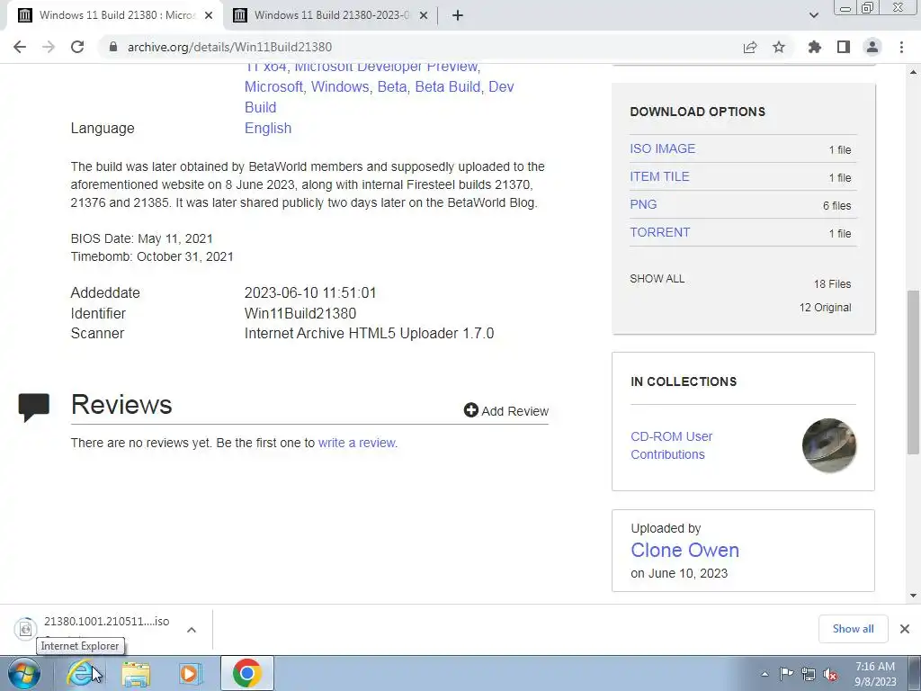The height and width of the screenshot is (691, 921).
Task: Open Windows Media Player from taskbar
Action: point(190,673)
